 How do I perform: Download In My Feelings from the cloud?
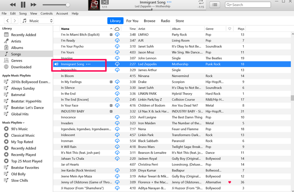(x=117, y=82)
